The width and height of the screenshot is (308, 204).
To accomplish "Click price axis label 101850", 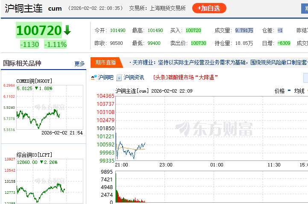I will (x=106, y=128).
